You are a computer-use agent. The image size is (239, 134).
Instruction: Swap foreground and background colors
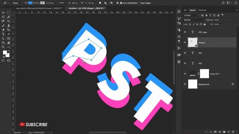[9, 51]
